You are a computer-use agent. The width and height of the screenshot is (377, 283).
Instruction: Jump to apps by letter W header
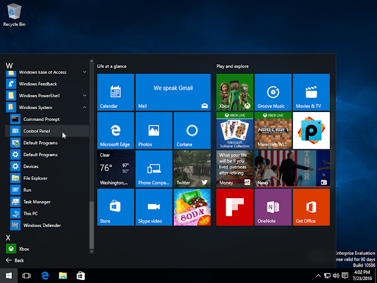pos(9,65)
